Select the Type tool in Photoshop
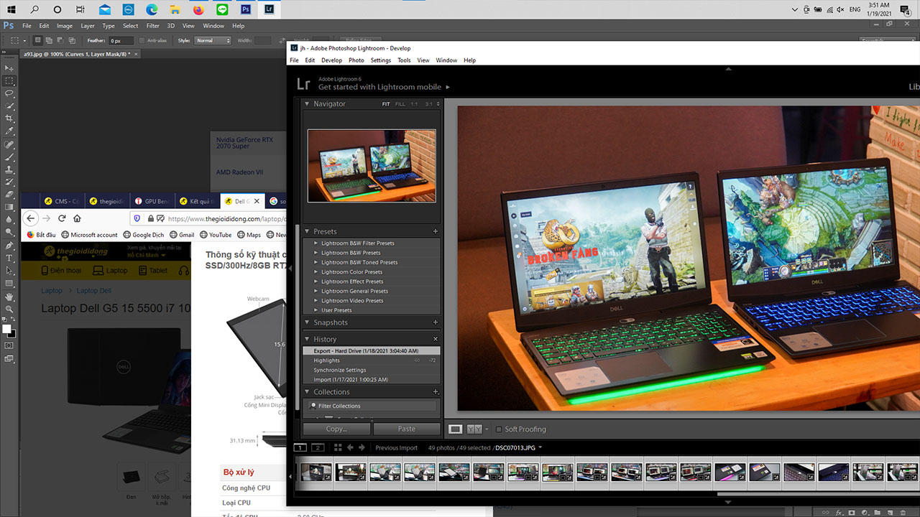The image size is (920, 517). pos(9,258)
